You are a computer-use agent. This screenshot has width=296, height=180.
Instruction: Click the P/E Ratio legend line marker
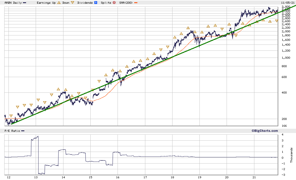(x=23, y=131)
